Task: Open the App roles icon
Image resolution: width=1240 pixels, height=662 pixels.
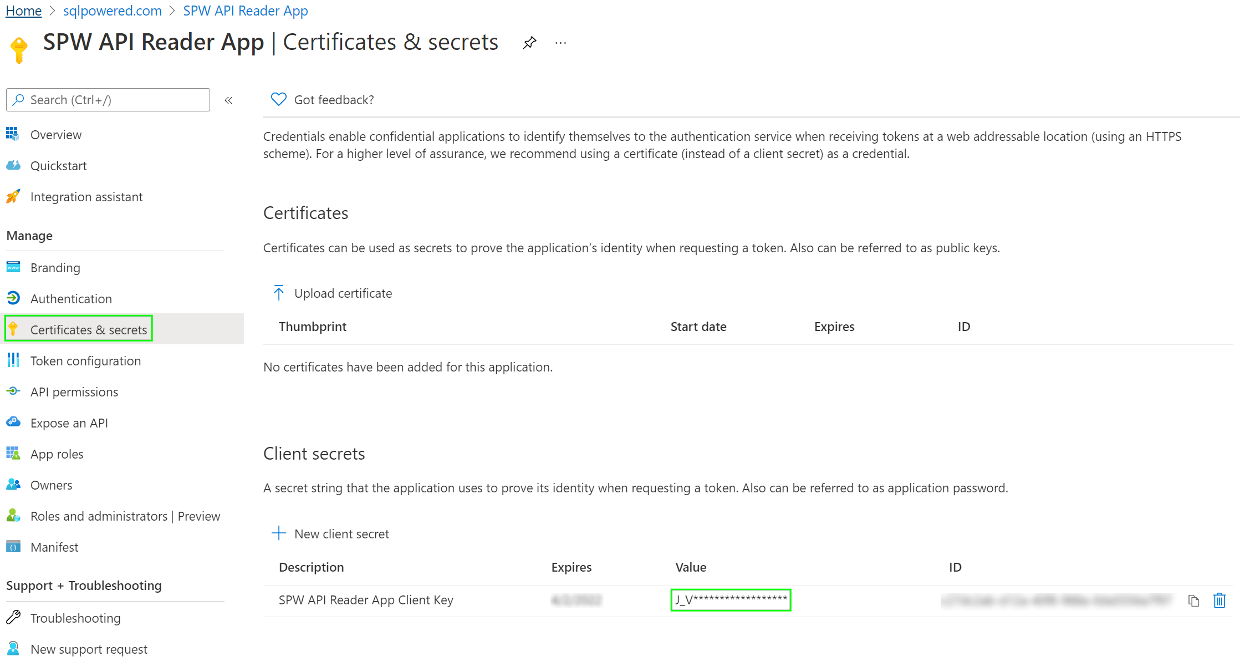Action: pyautogui.click(x=13, y=454)
